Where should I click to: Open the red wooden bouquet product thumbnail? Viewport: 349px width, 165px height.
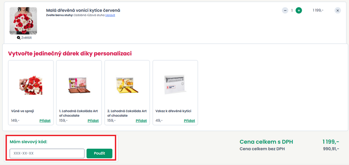[x=23, y=21]
